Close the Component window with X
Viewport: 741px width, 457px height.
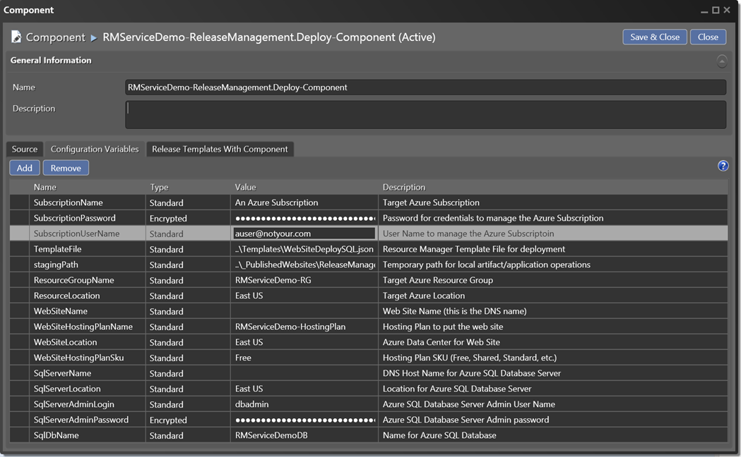tap(727, 11)
